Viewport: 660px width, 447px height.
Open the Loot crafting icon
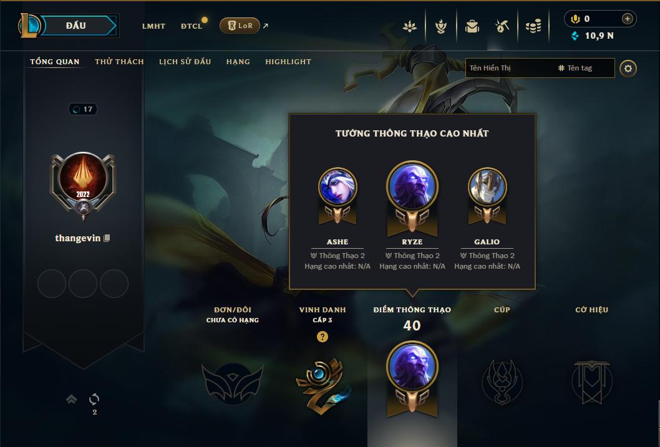502,26
